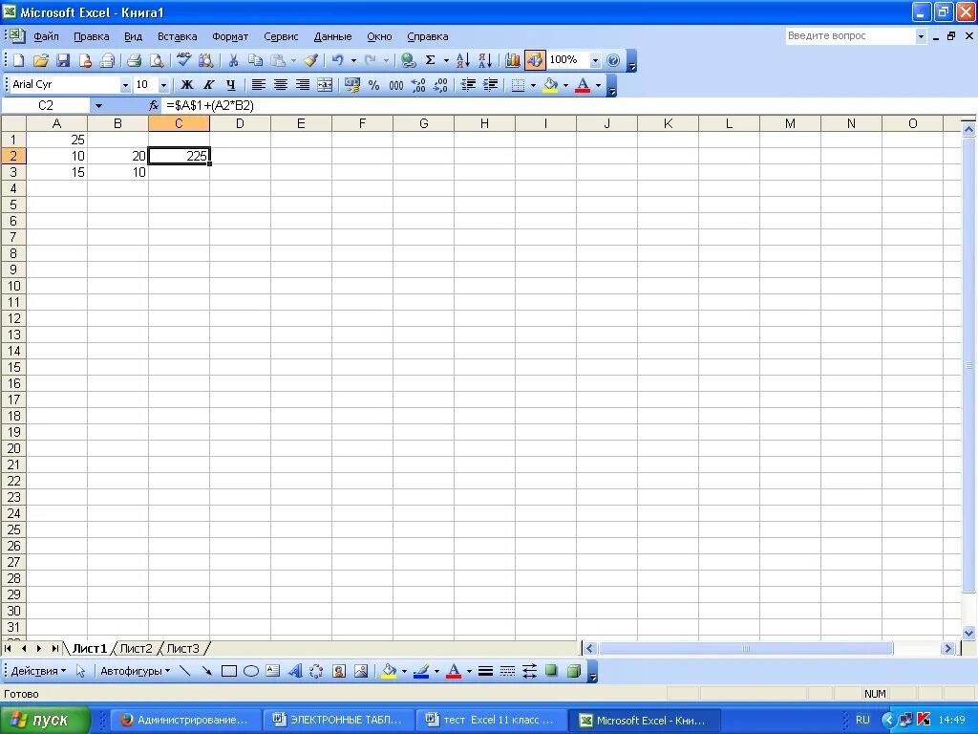
Task: Toggle italic formatting with the К button
Action: tap(207, 84)
